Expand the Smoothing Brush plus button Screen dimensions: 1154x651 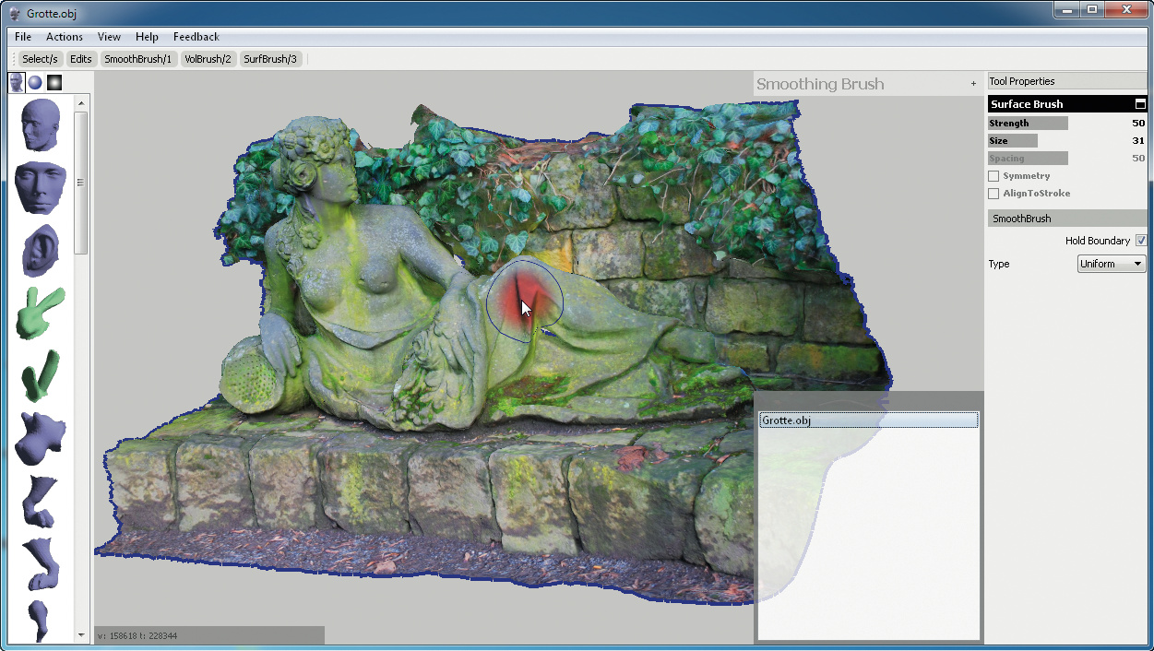point(973,84)
